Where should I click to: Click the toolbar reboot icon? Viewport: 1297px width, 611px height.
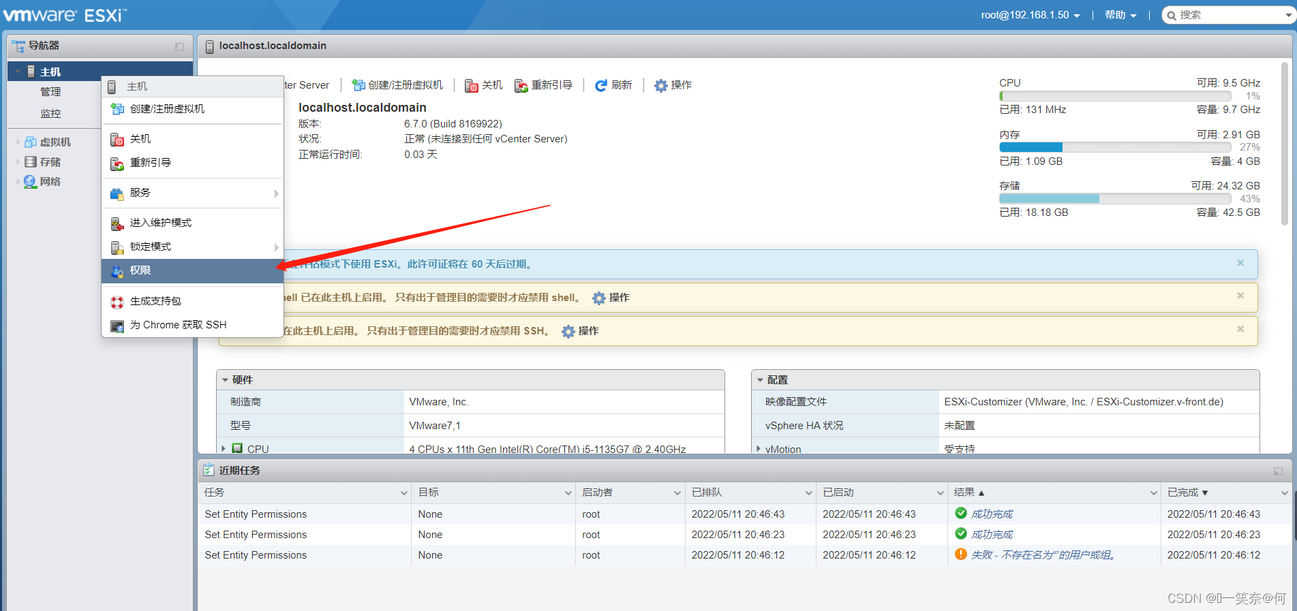pos(521,85)
